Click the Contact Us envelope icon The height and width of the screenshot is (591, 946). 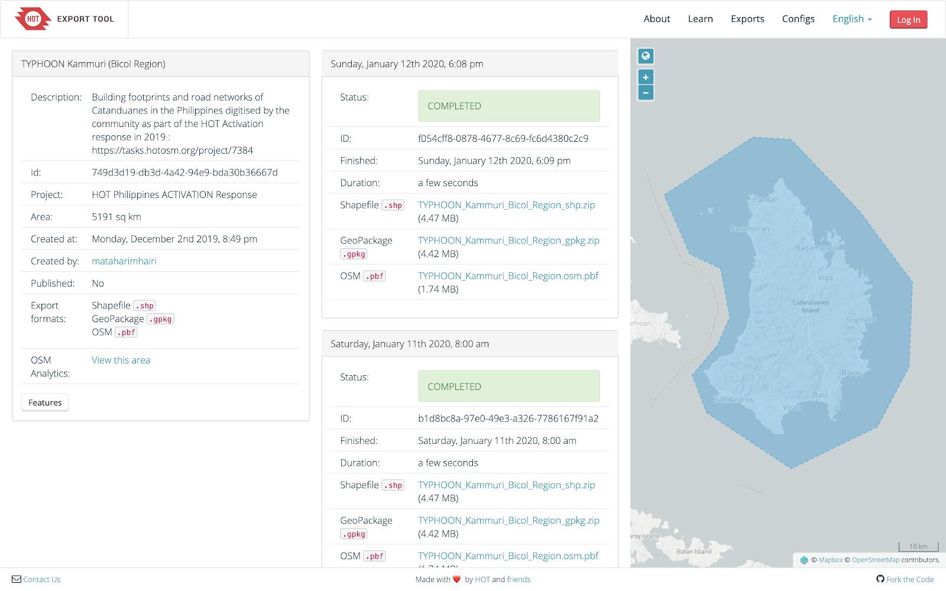coord(17,579)
